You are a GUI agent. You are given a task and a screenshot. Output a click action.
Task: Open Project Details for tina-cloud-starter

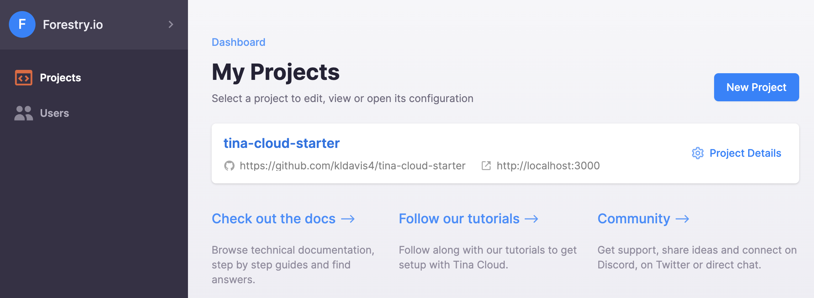click(x=745, y=153)
